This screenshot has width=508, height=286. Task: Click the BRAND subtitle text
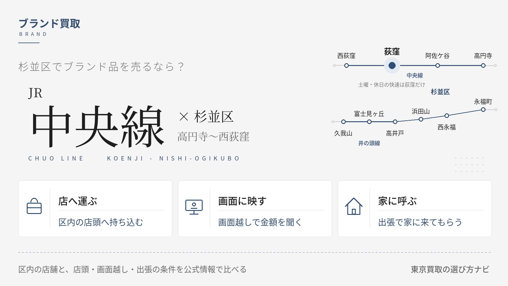[33, 34]
